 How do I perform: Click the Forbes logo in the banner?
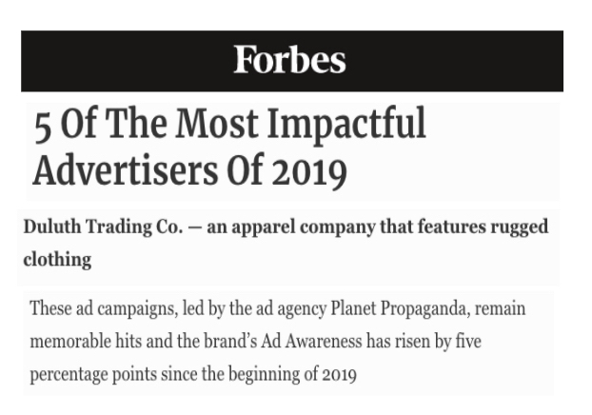coord(289,60)
